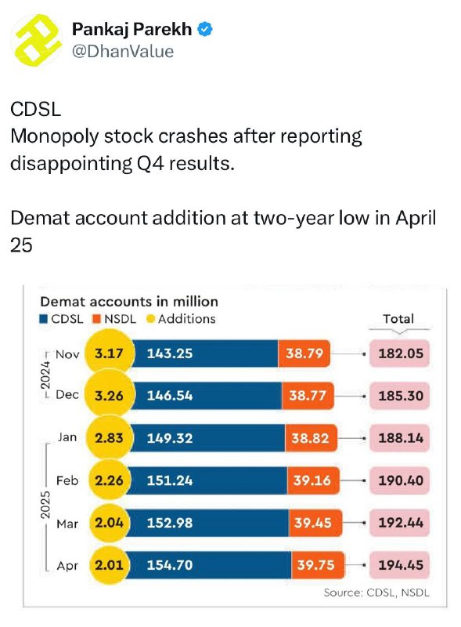Select the Nov additions circle 3.17
Screen dimensions: 461x627
click(109, 353)
